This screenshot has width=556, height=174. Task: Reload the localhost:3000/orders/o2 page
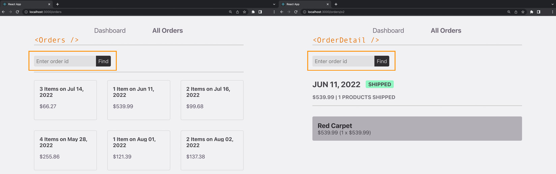point(296,12)
